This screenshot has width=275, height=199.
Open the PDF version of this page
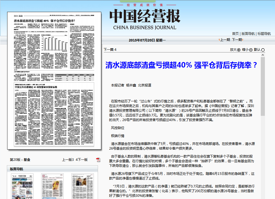point(98,160)
